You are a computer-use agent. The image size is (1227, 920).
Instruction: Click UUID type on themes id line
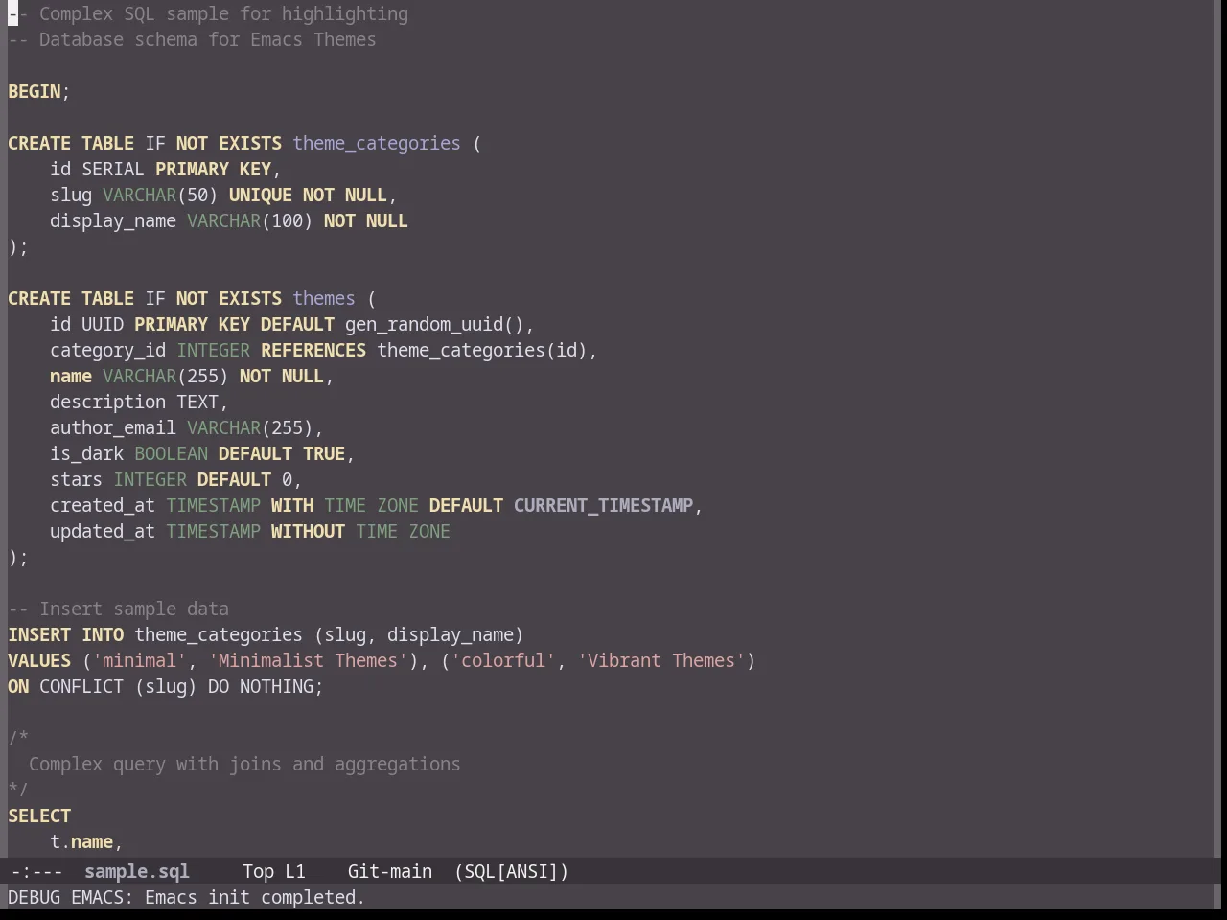tap(103, 324)
